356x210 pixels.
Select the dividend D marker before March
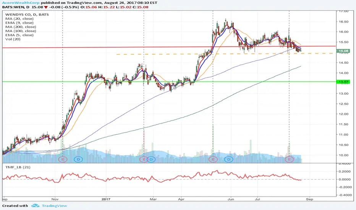click(x=151, y=159)
